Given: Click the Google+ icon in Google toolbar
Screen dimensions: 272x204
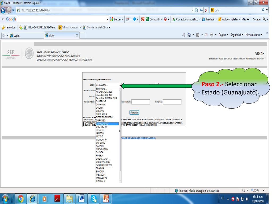Looking at the screenshot, I should (143, 19).
